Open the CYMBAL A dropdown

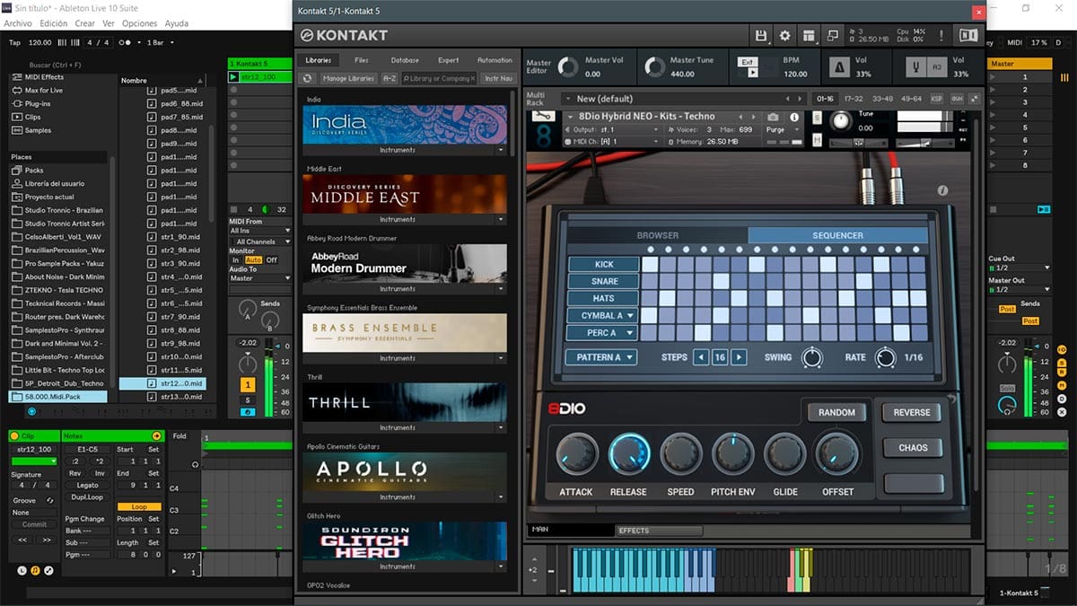602,315
